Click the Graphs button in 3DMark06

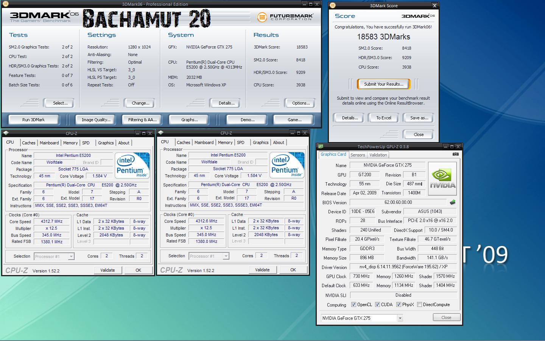(x=190, y=120)
